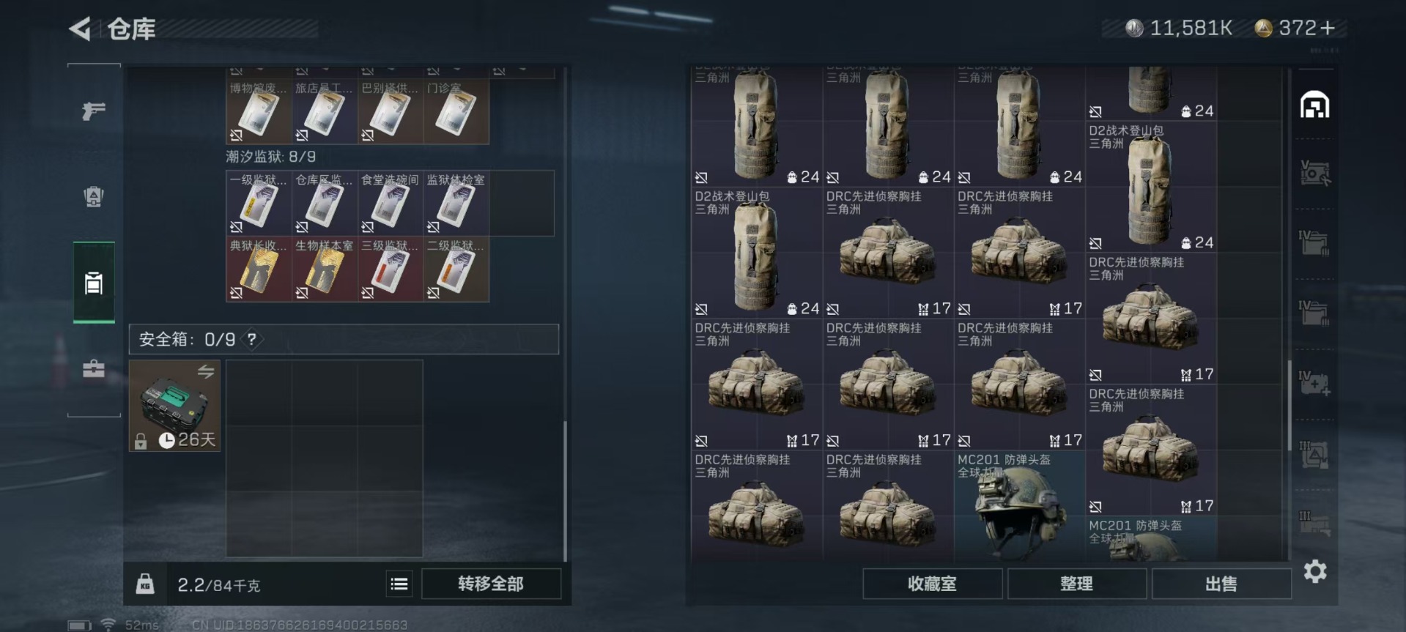Click the safe box help question mark
The image size is (1406, 632).
pyautogui.click(x=252, y=339)
